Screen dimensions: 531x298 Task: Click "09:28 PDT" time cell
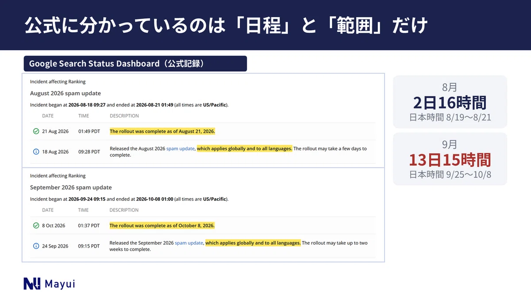point(89,152)
